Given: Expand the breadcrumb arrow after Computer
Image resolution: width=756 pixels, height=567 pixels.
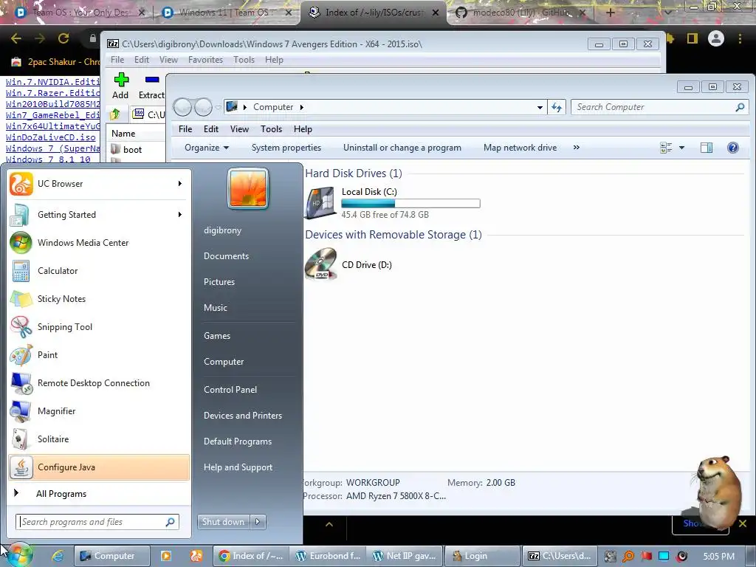Looking at the screenshot, I should pos(301,107).
